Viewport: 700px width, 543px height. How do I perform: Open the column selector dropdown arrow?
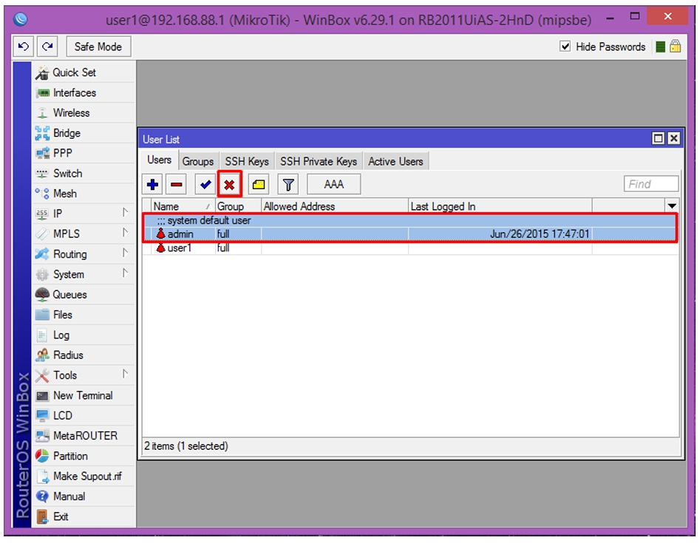[672, 206]
